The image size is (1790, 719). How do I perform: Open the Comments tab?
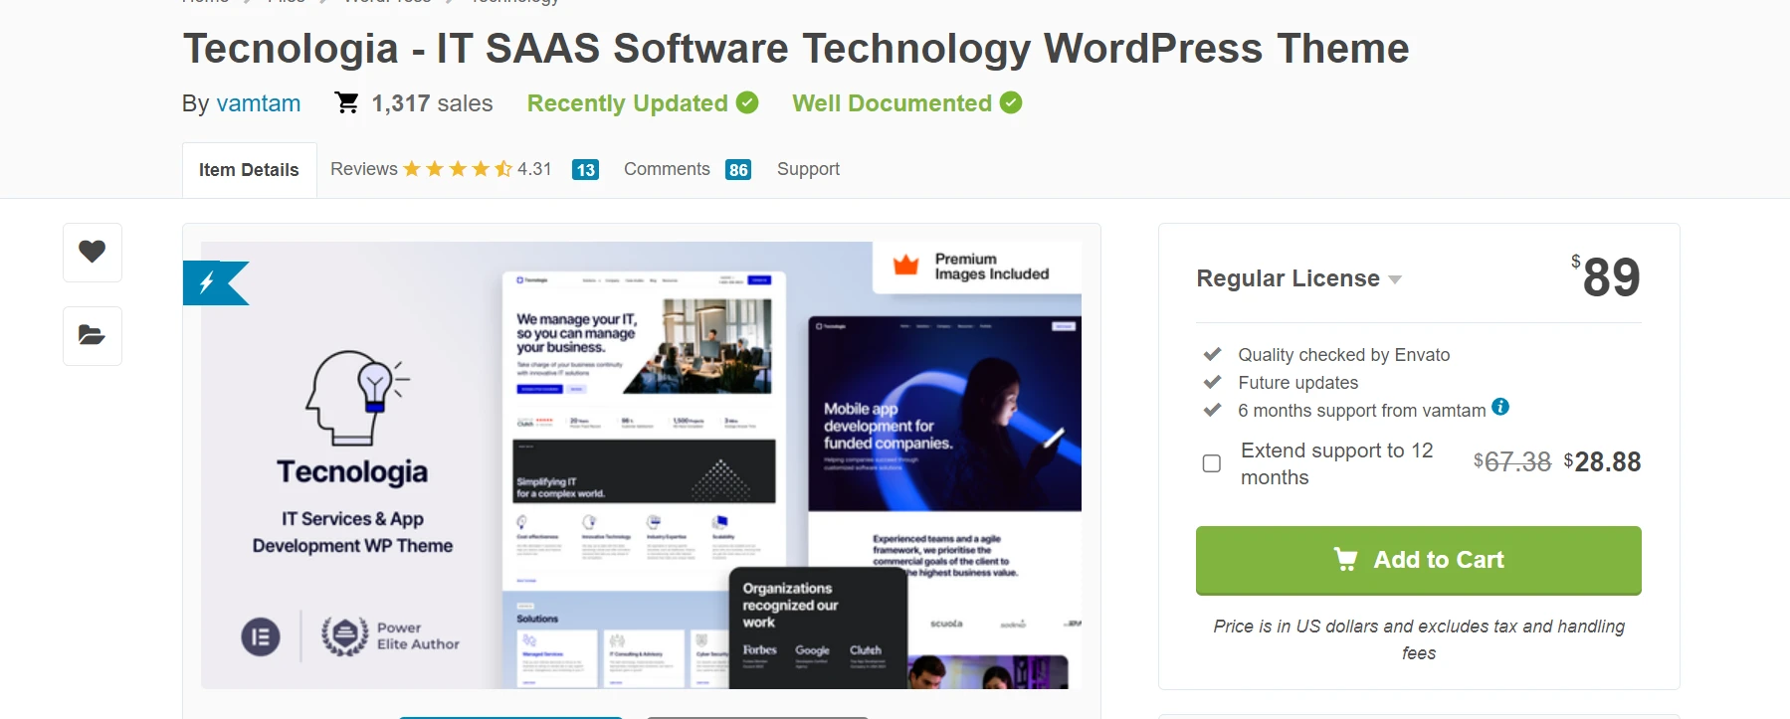667,169
